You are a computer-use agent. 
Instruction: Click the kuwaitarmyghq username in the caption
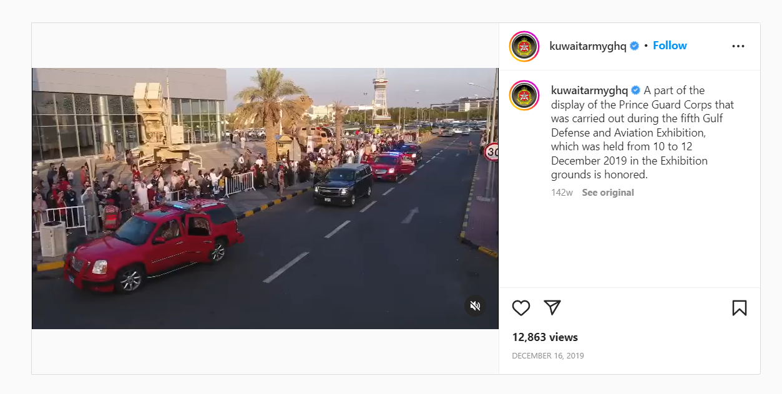(589, 90)
